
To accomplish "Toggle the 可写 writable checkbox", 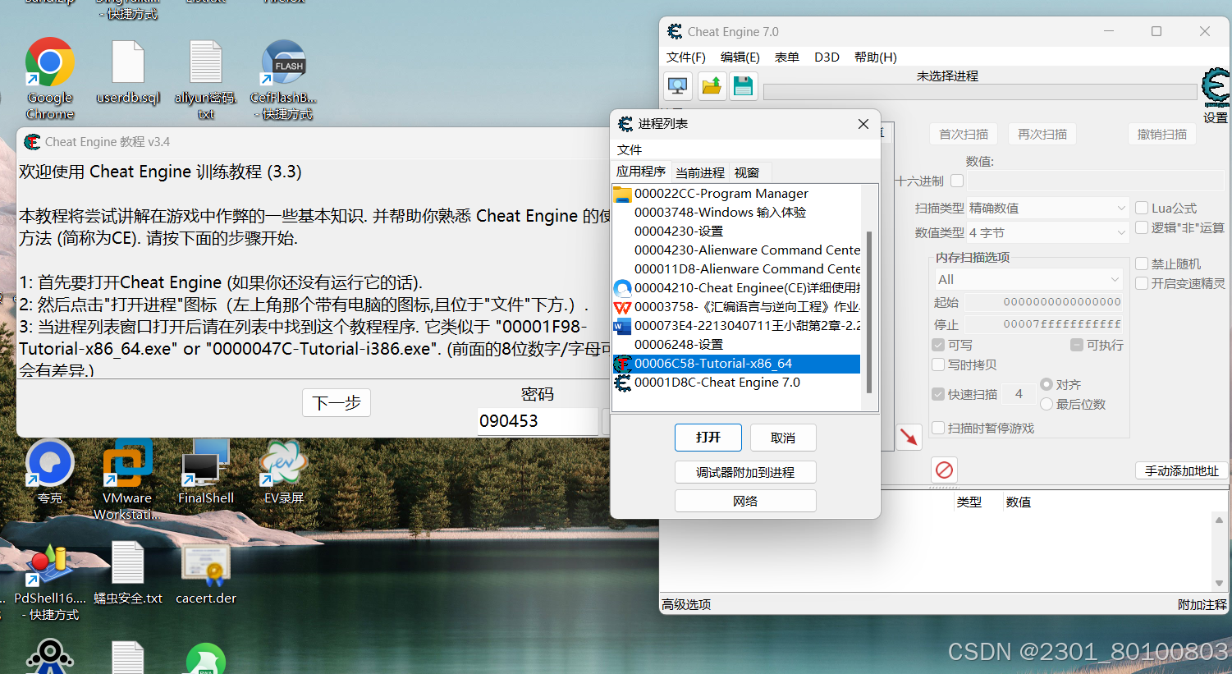I will tap(938, 345).
